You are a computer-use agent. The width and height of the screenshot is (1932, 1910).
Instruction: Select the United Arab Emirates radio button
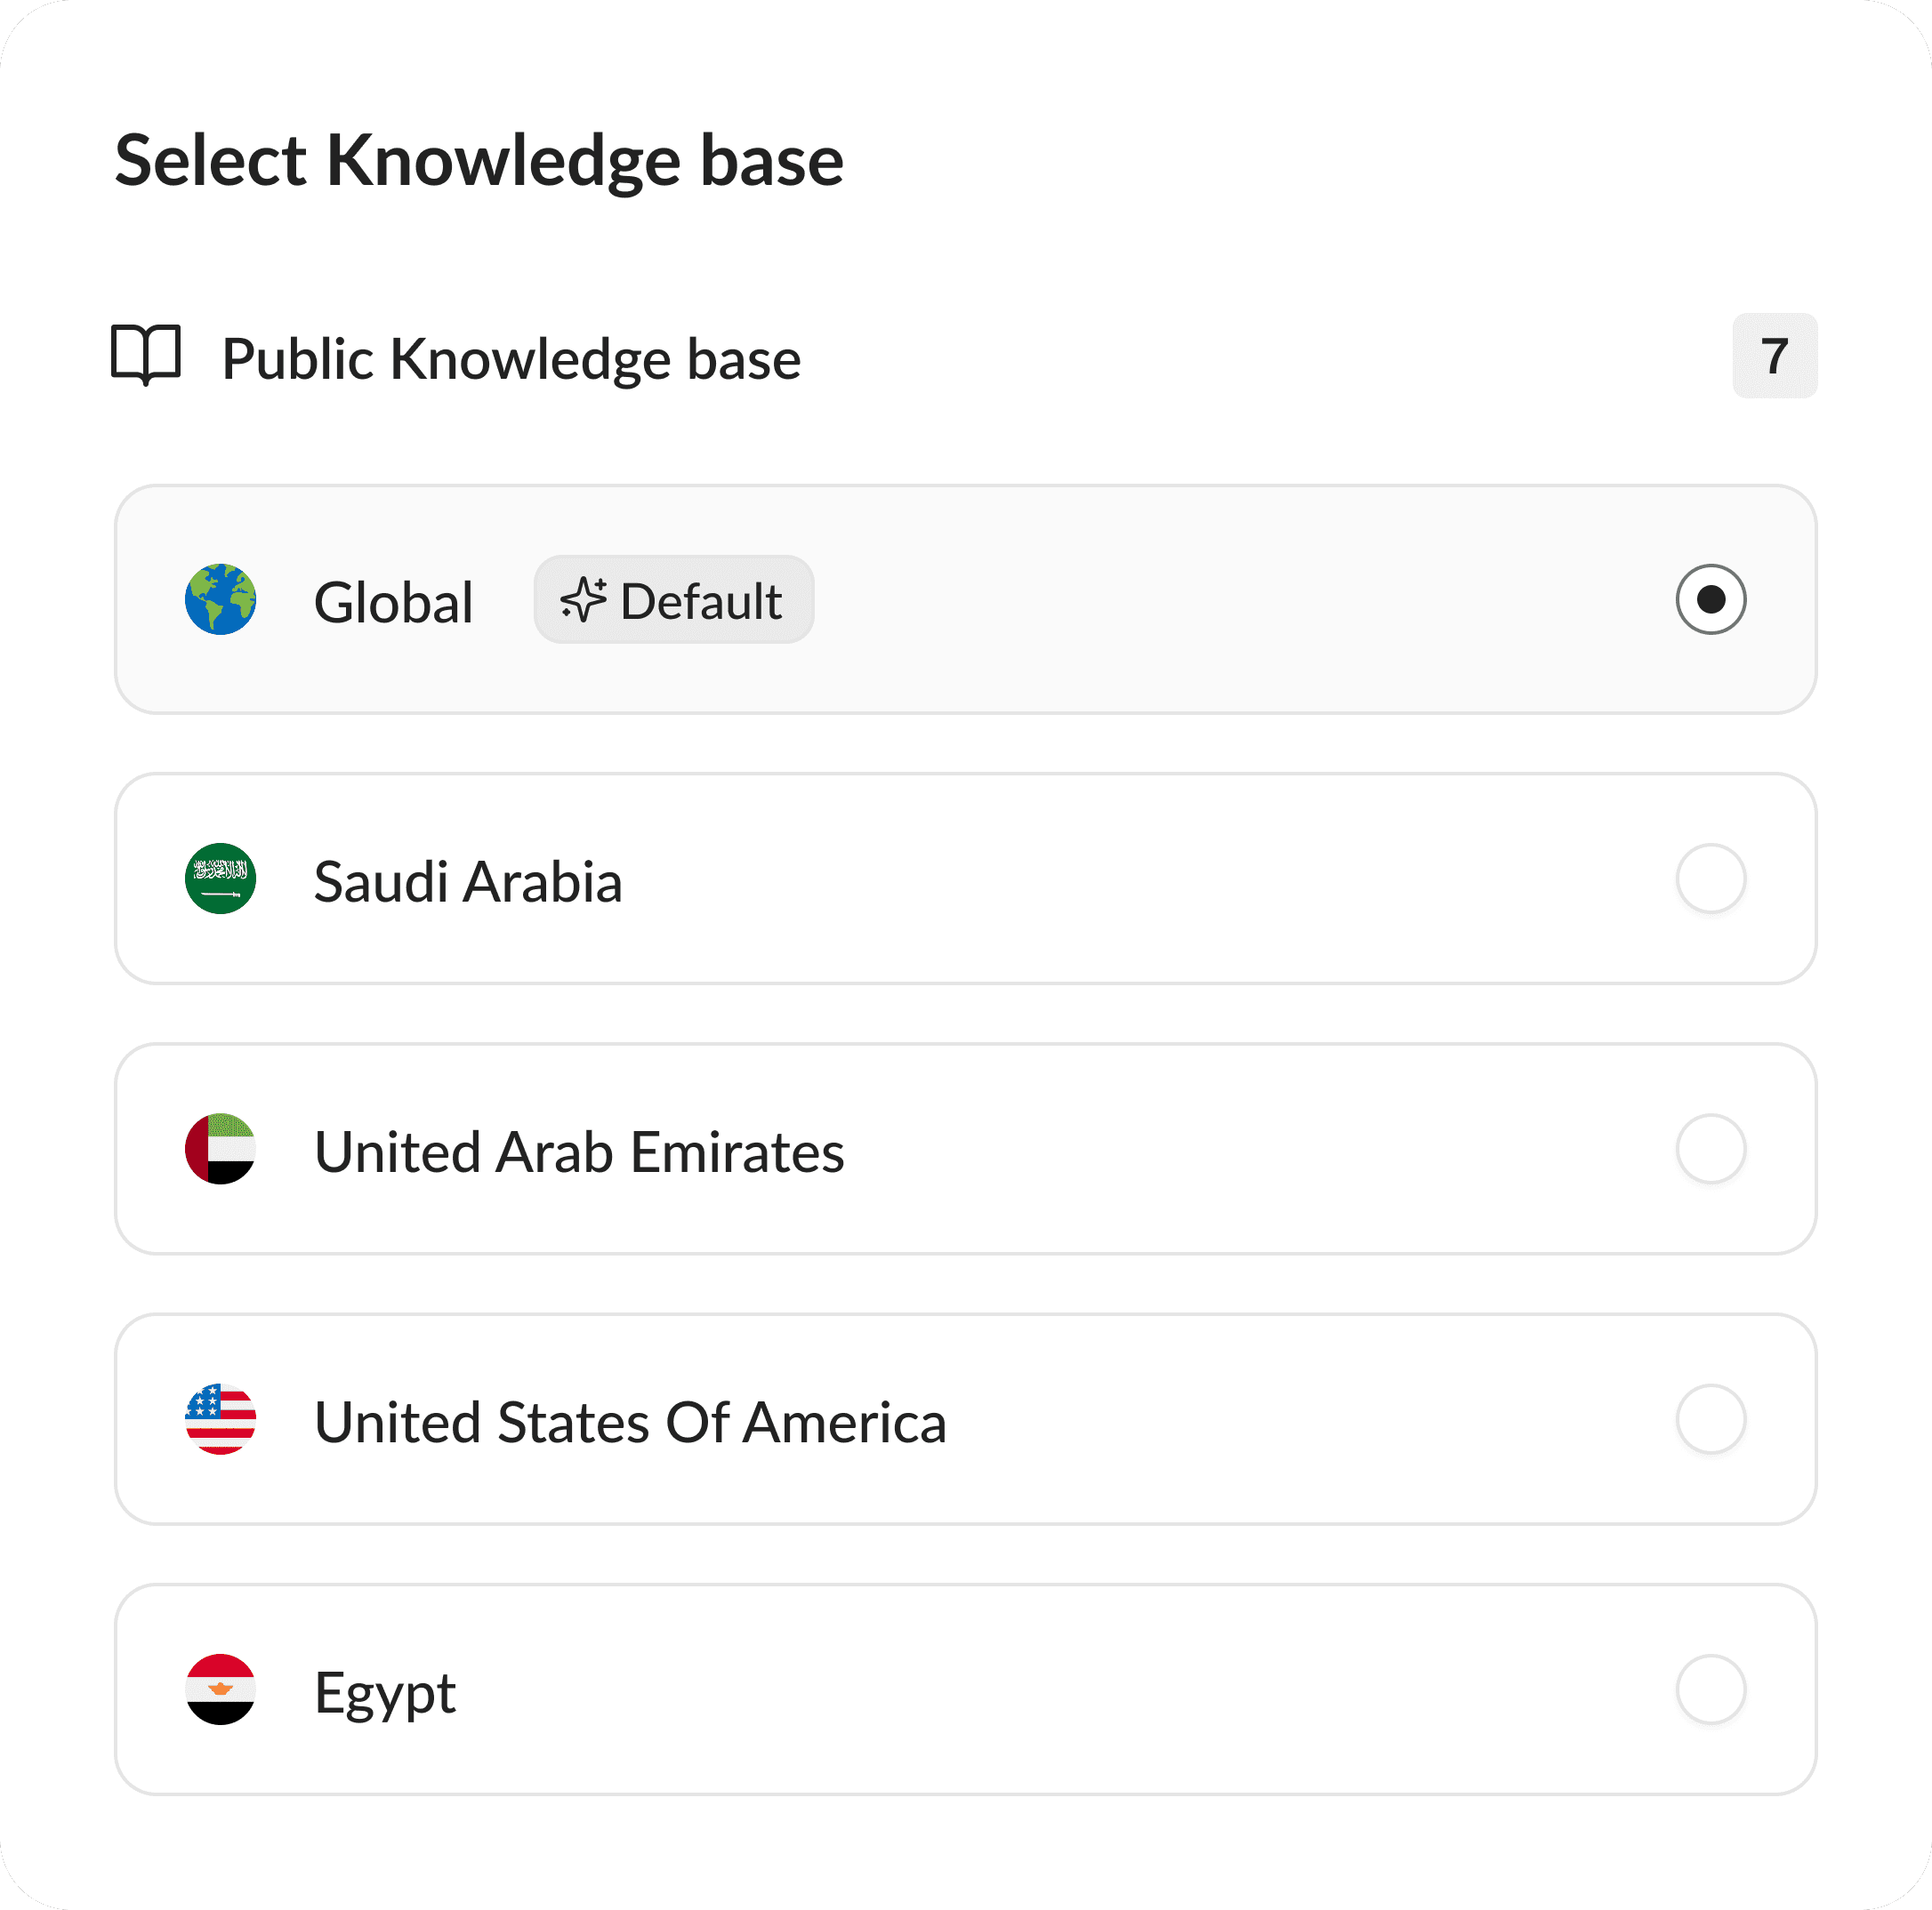1710,1150
